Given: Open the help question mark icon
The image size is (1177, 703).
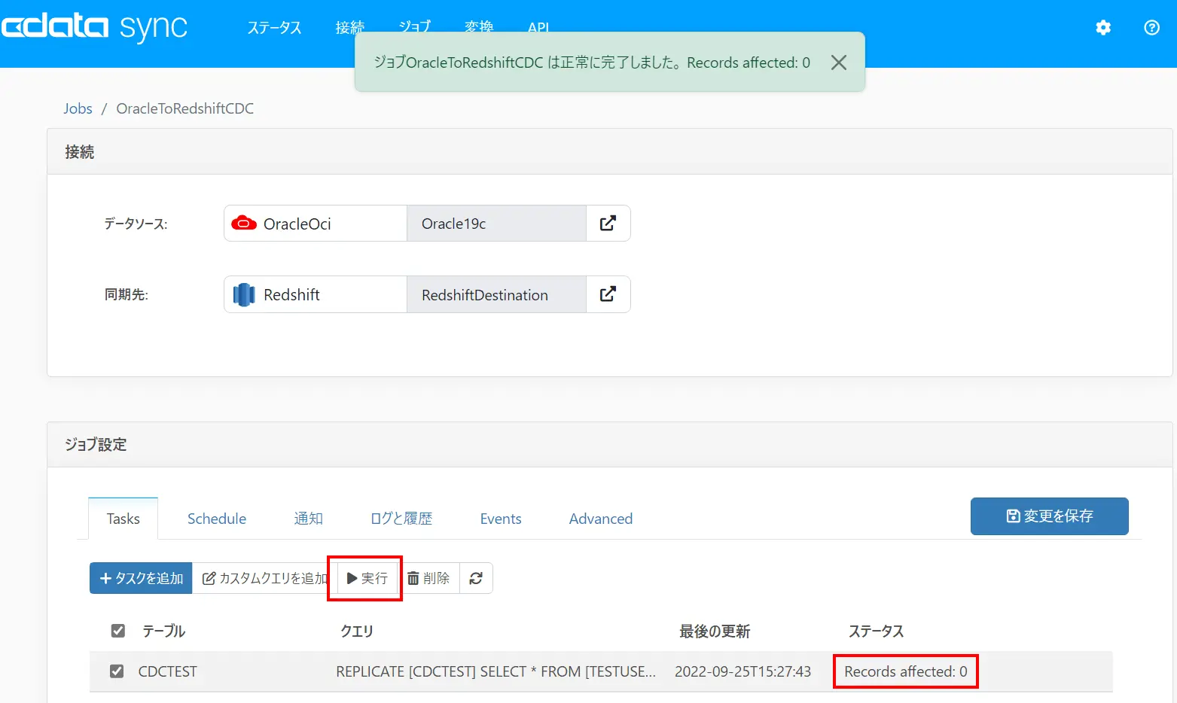Looking at the screenshot, I should [1151, 28].
